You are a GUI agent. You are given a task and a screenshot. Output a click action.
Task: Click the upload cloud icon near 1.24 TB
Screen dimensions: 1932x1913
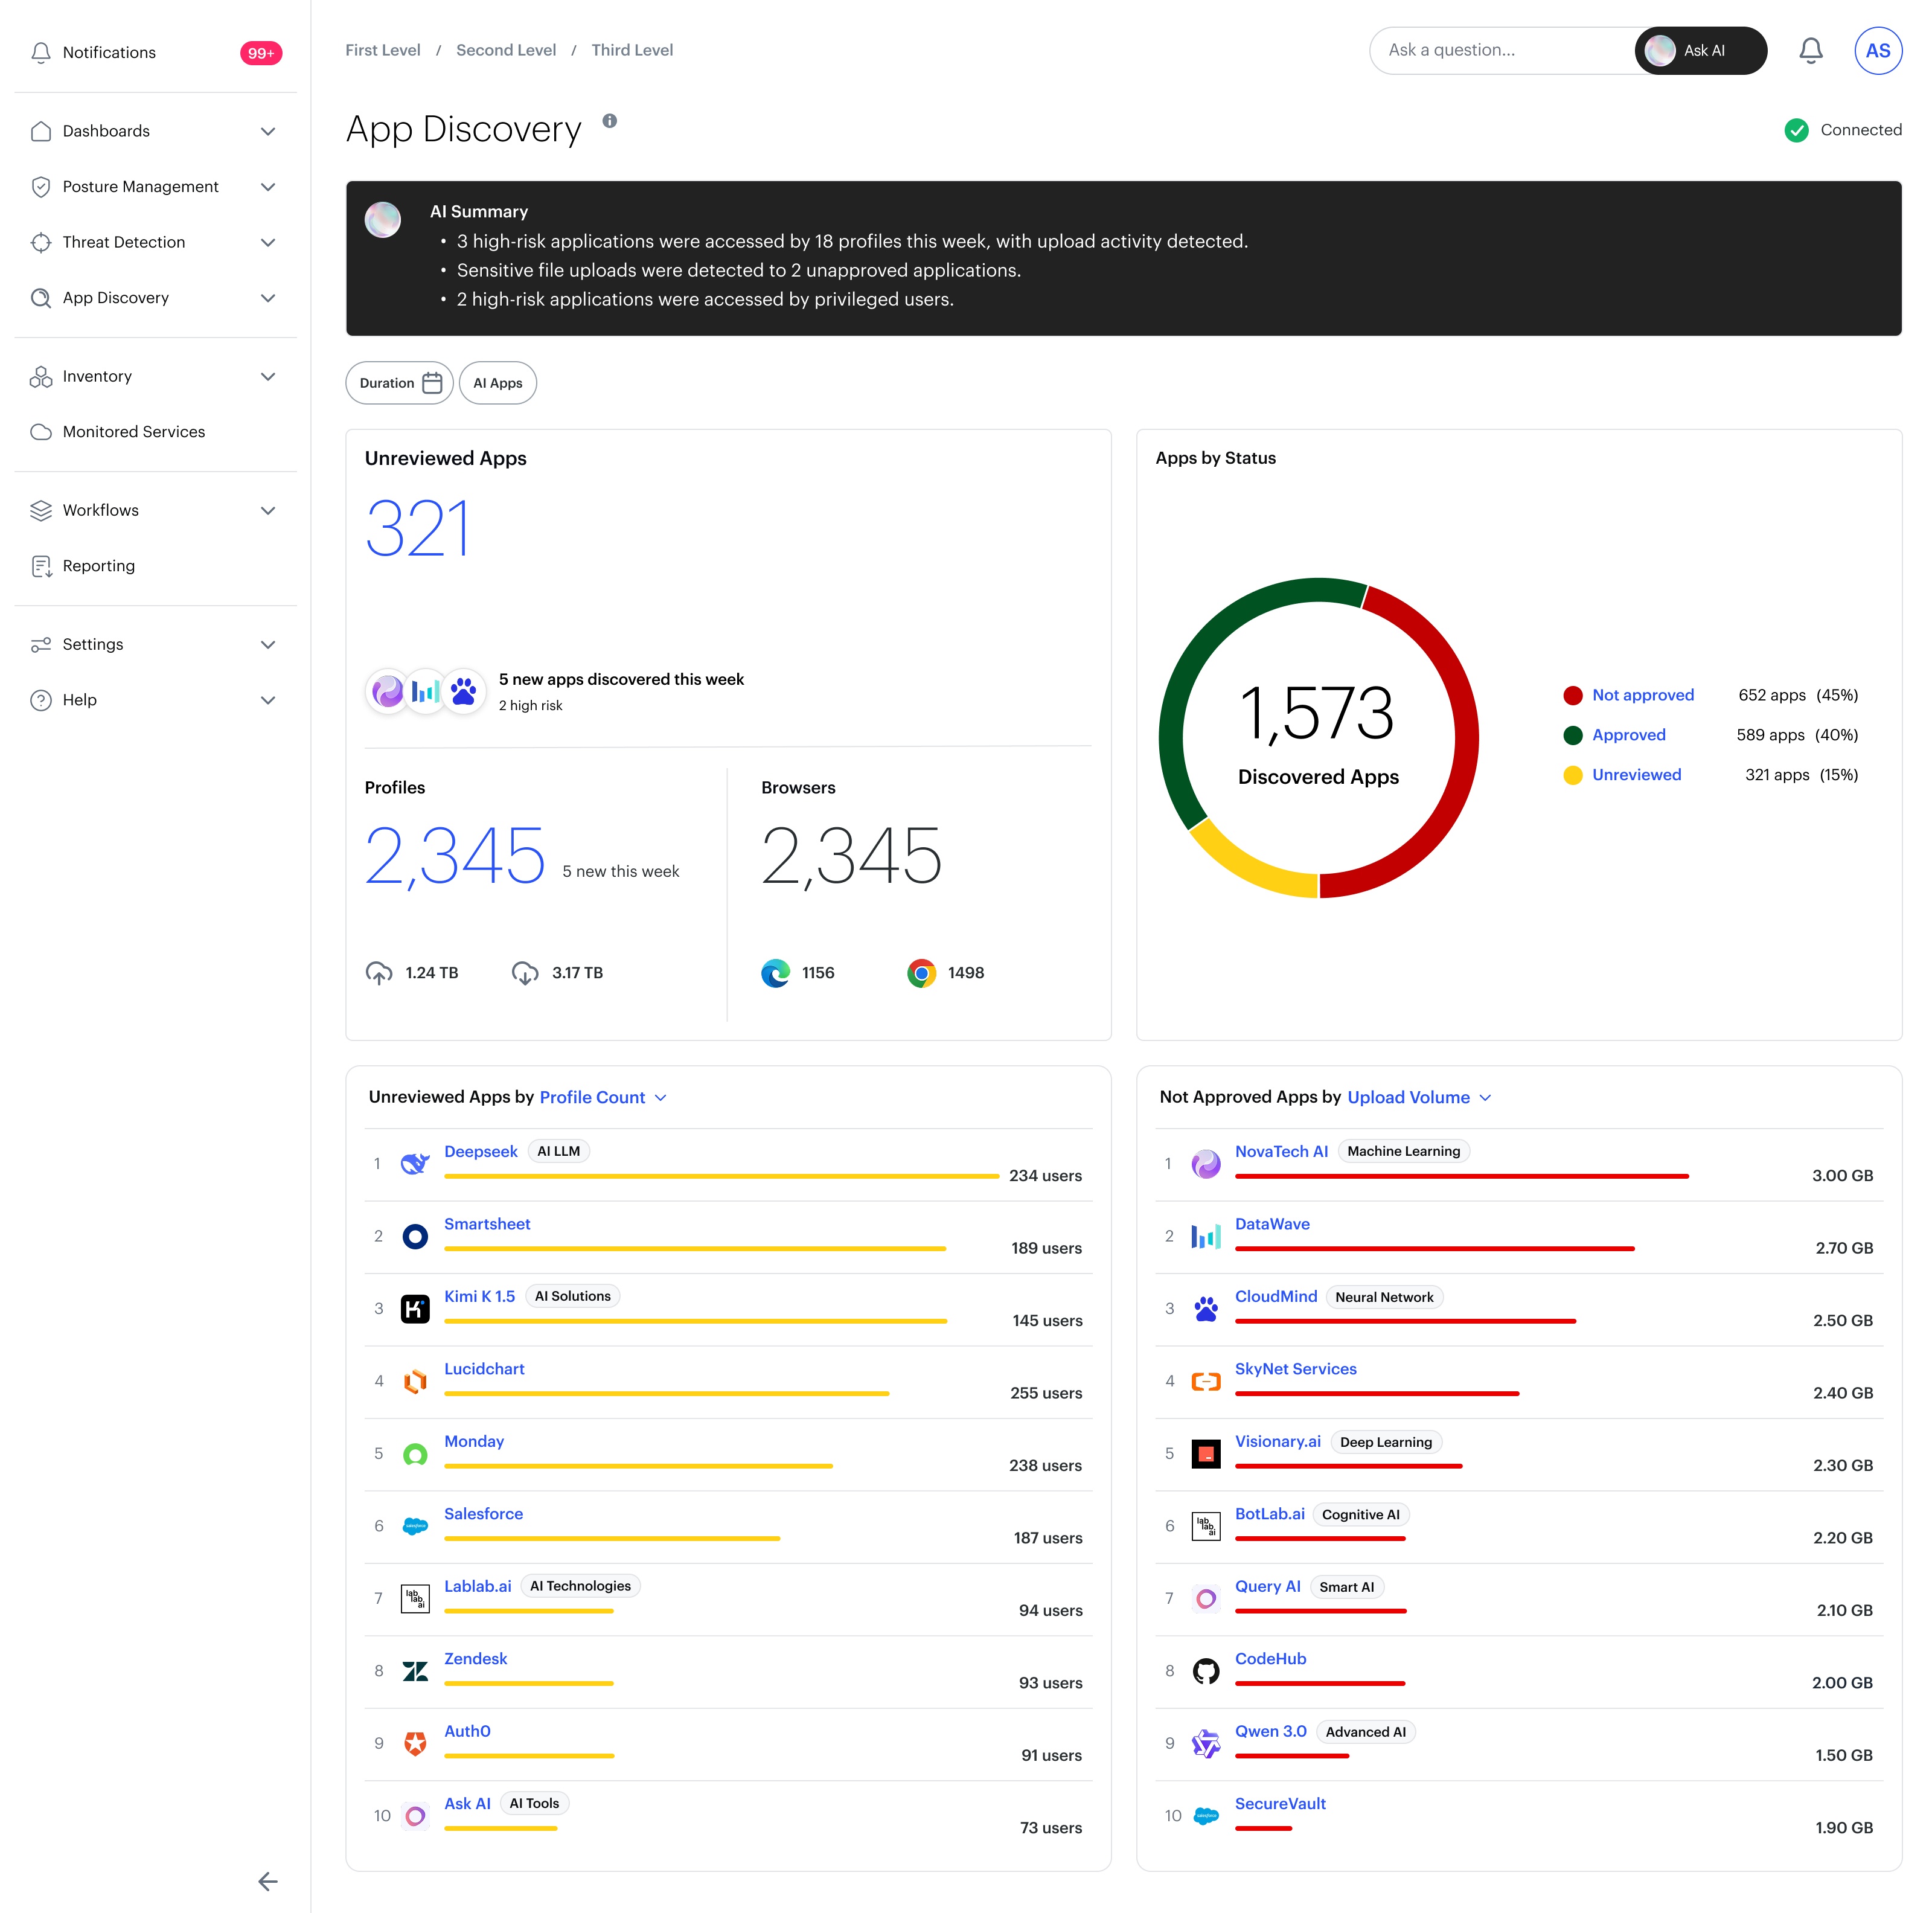click(379, 972)
